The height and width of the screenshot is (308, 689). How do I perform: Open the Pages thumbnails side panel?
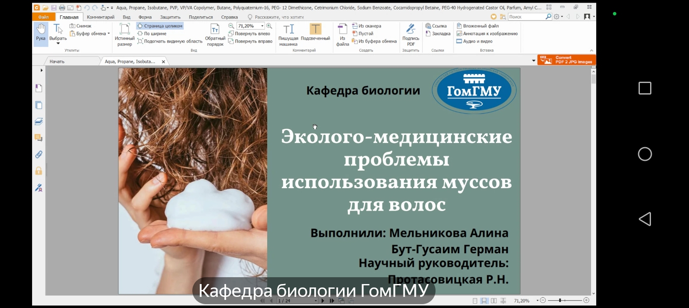[38, 105]
